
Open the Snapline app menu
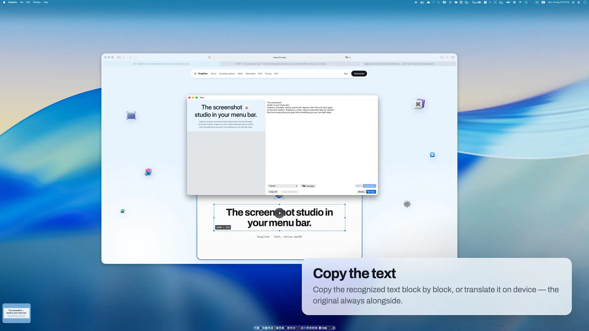13,2
